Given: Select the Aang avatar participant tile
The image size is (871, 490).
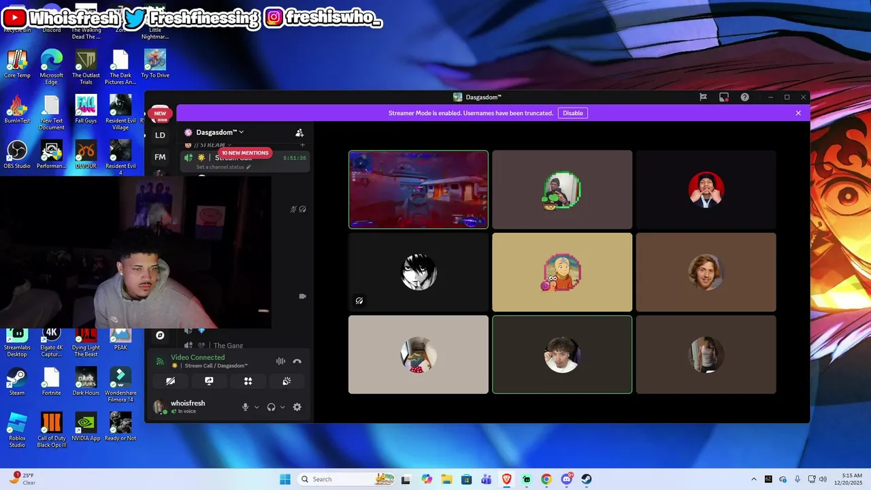Looking at the screenshot, I should pos(562,272).
